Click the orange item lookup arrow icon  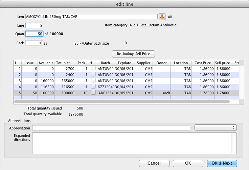tap(162, 17)
